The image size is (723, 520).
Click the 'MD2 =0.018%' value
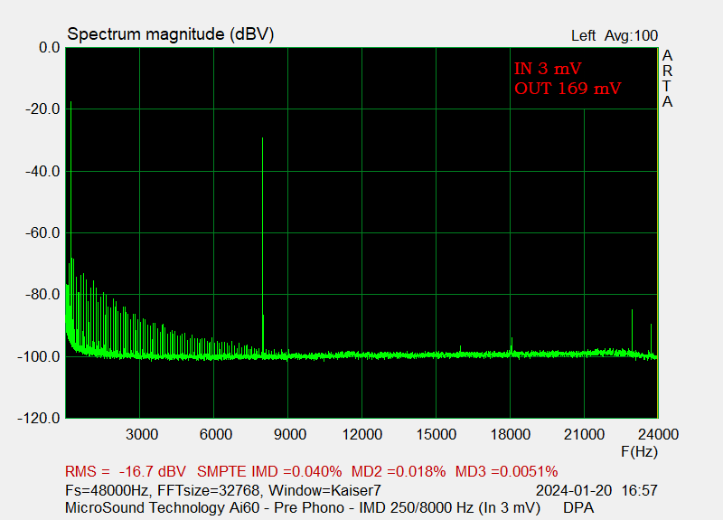(x=399, y=471)
